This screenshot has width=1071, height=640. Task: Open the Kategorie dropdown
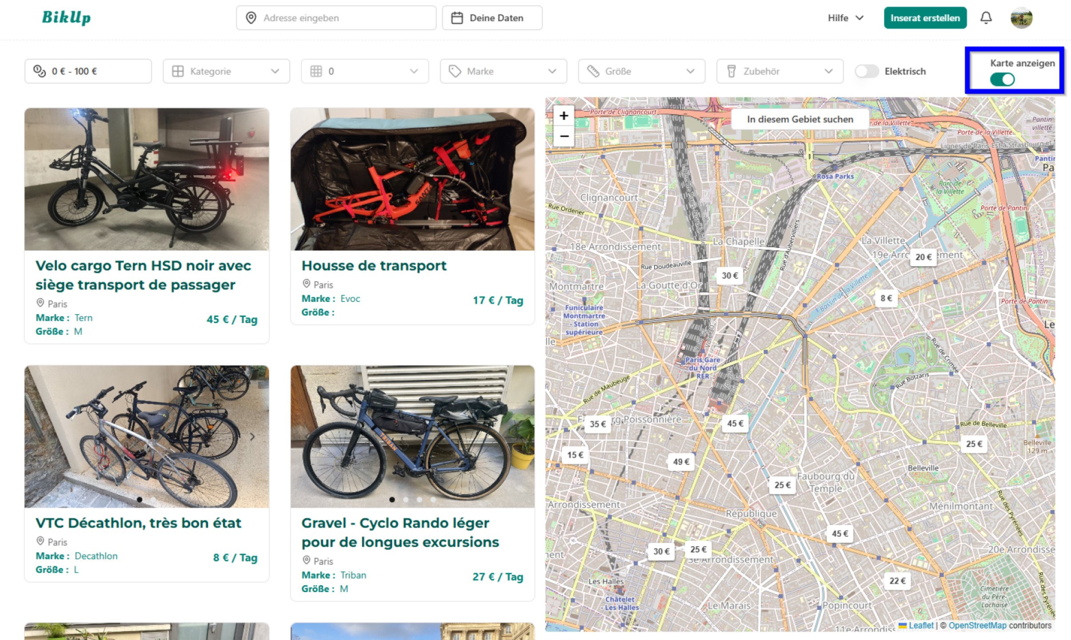[226, 71]
